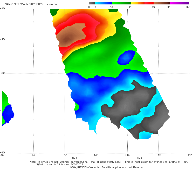Click the longitude axis label "95"
Image resolution: width=192 pixels, height=169 pixels.
pos(33,155)
